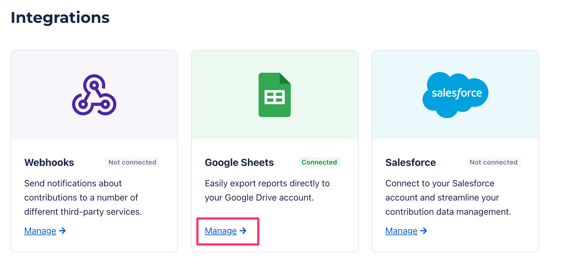
Task: Click the blue Salesforce cloud logo
Action: click(x=455, y=94)
